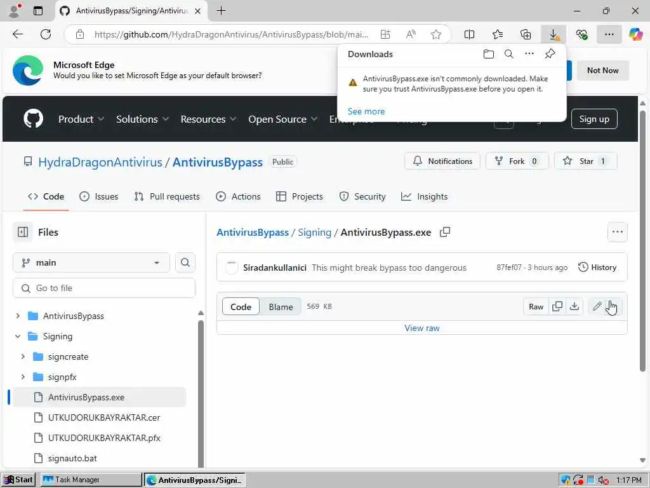Viewport: 650px width, 488px height.
Task: Expand the Resources menu
Action: click(208, 119)
